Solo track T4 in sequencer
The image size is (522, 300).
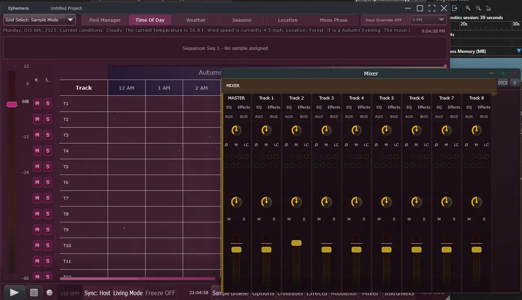pyautogui.click(x=48, y=151)
